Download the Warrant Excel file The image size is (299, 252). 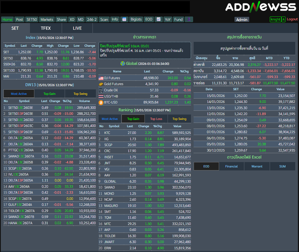(x=257, y=166)
